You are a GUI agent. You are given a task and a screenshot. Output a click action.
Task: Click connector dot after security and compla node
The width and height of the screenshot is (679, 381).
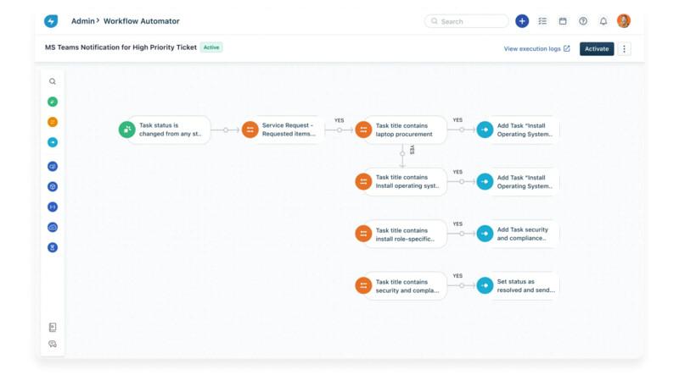(x=462, y=285)
